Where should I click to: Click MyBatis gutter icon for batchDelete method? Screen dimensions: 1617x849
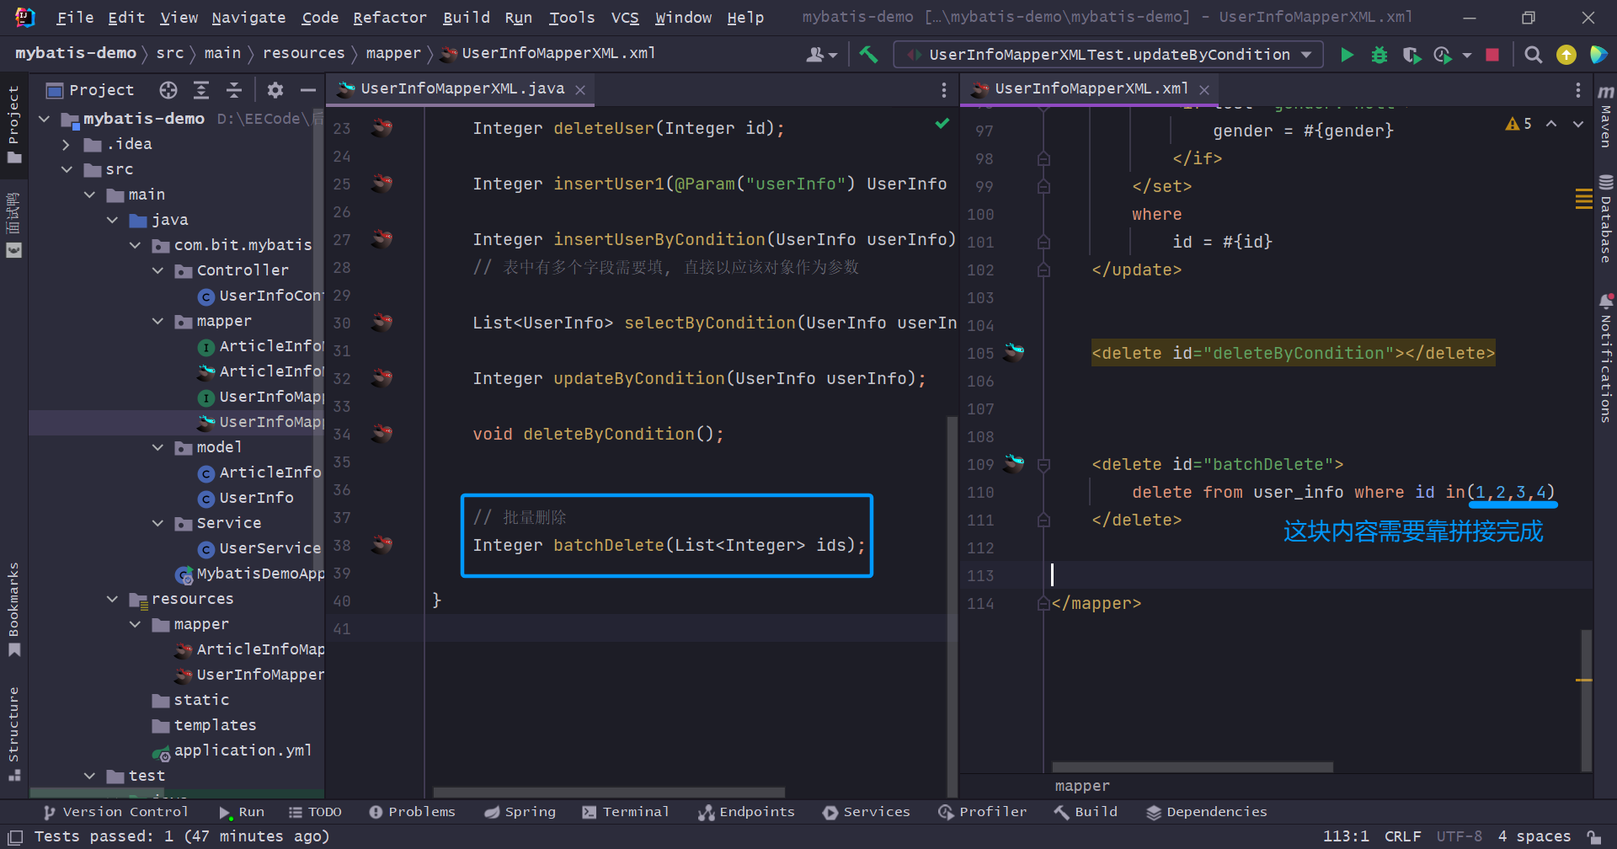point(382,545)
